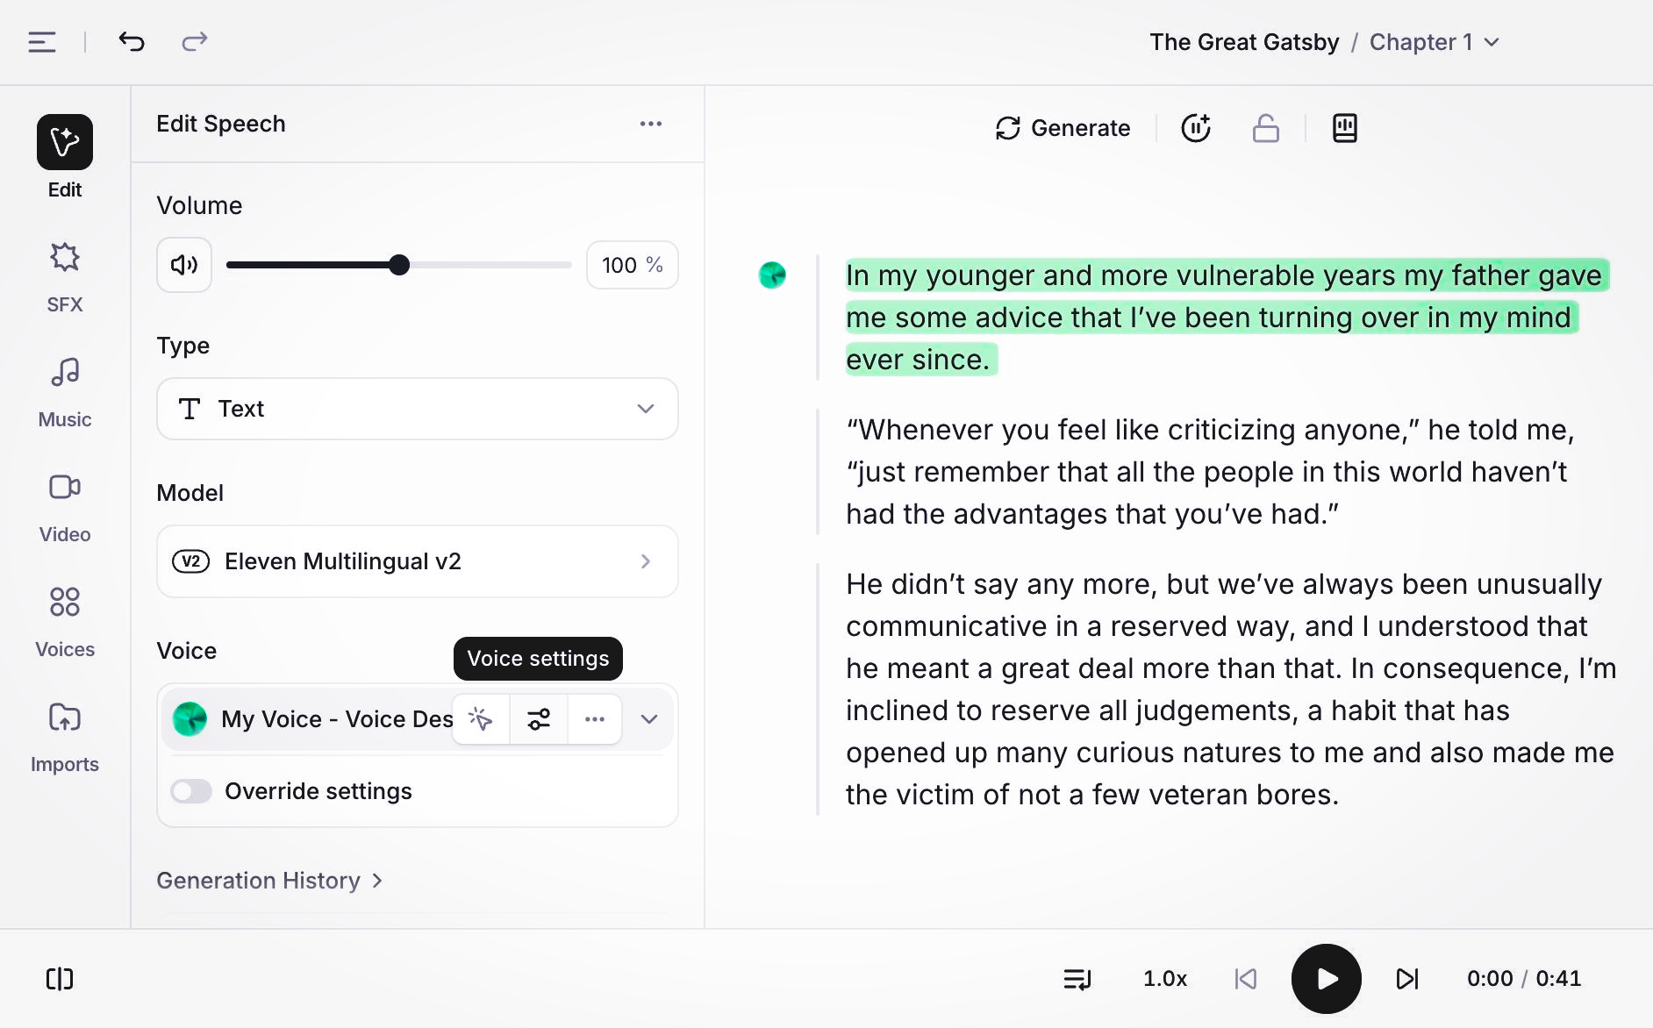Change playback speed 1.0x
Image resolution: width=1653 pixels, height=1028 pixels.
coord(1165,979)
